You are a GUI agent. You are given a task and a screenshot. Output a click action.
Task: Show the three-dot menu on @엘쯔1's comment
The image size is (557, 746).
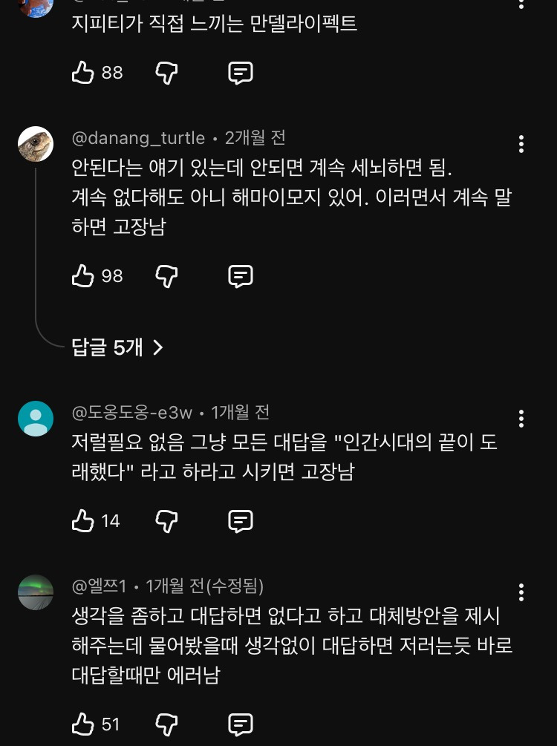[521, 592]
